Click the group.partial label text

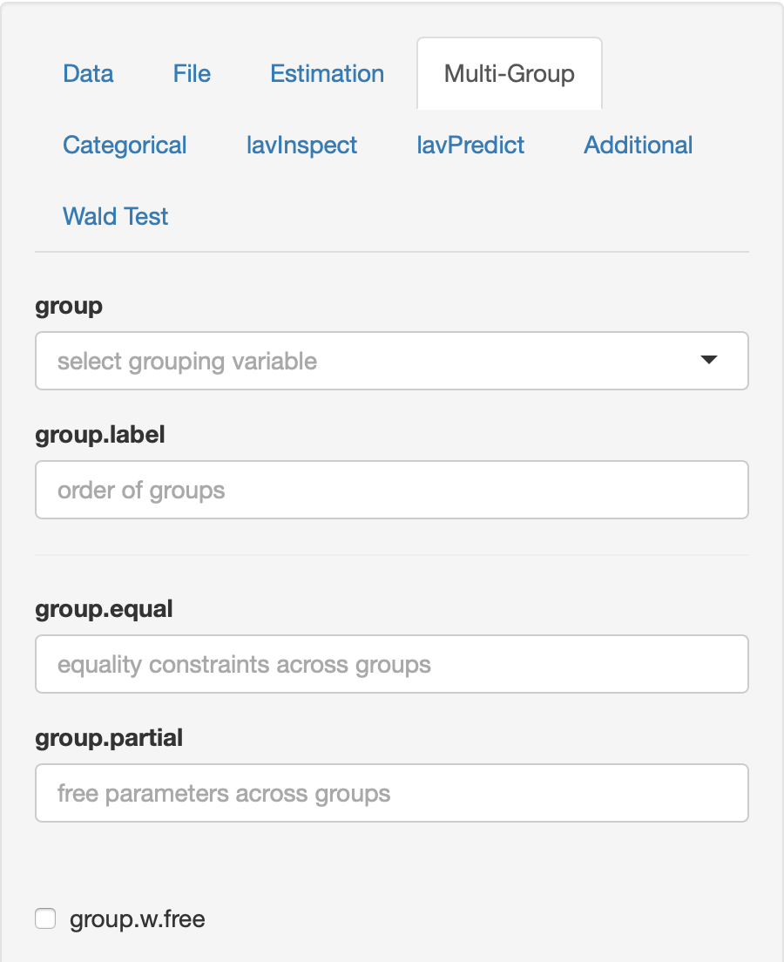tap(108, 737)
